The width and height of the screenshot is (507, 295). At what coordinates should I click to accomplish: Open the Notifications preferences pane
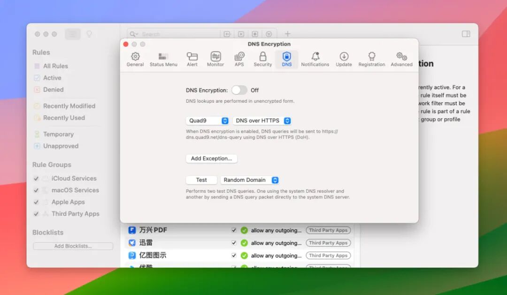point(315,59)
